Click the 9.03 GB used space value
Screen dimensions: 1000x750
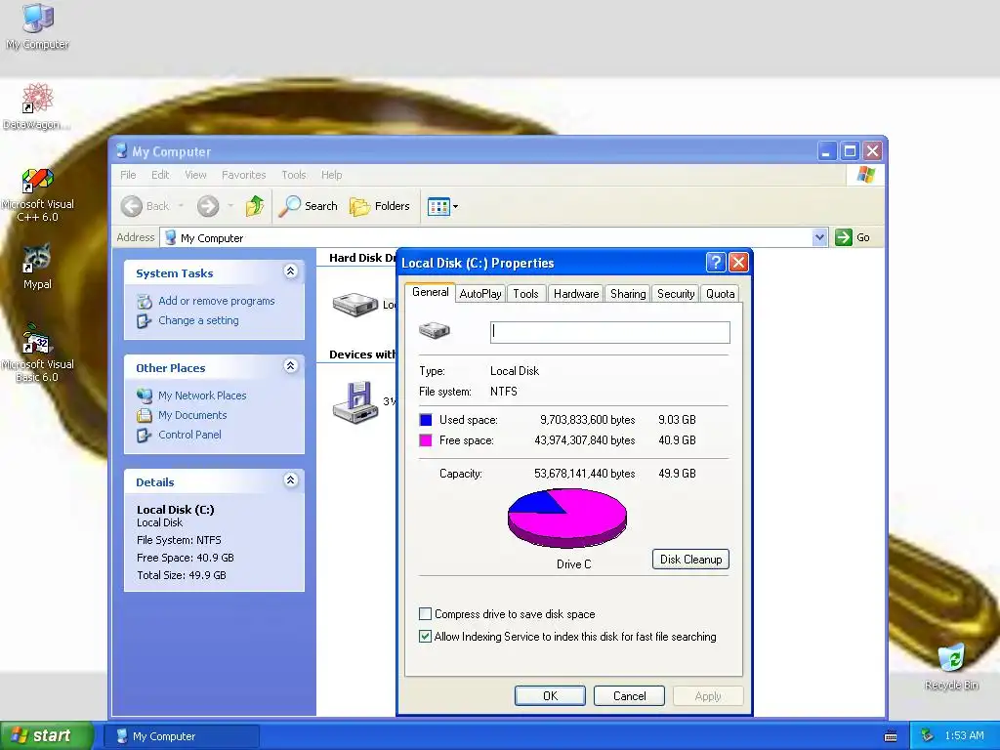(677, 420)
